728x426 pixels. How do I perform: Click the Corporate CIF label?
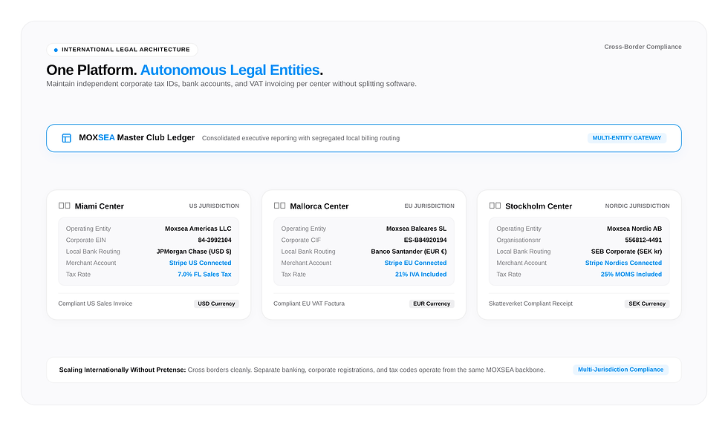click(x=301, y=240)
